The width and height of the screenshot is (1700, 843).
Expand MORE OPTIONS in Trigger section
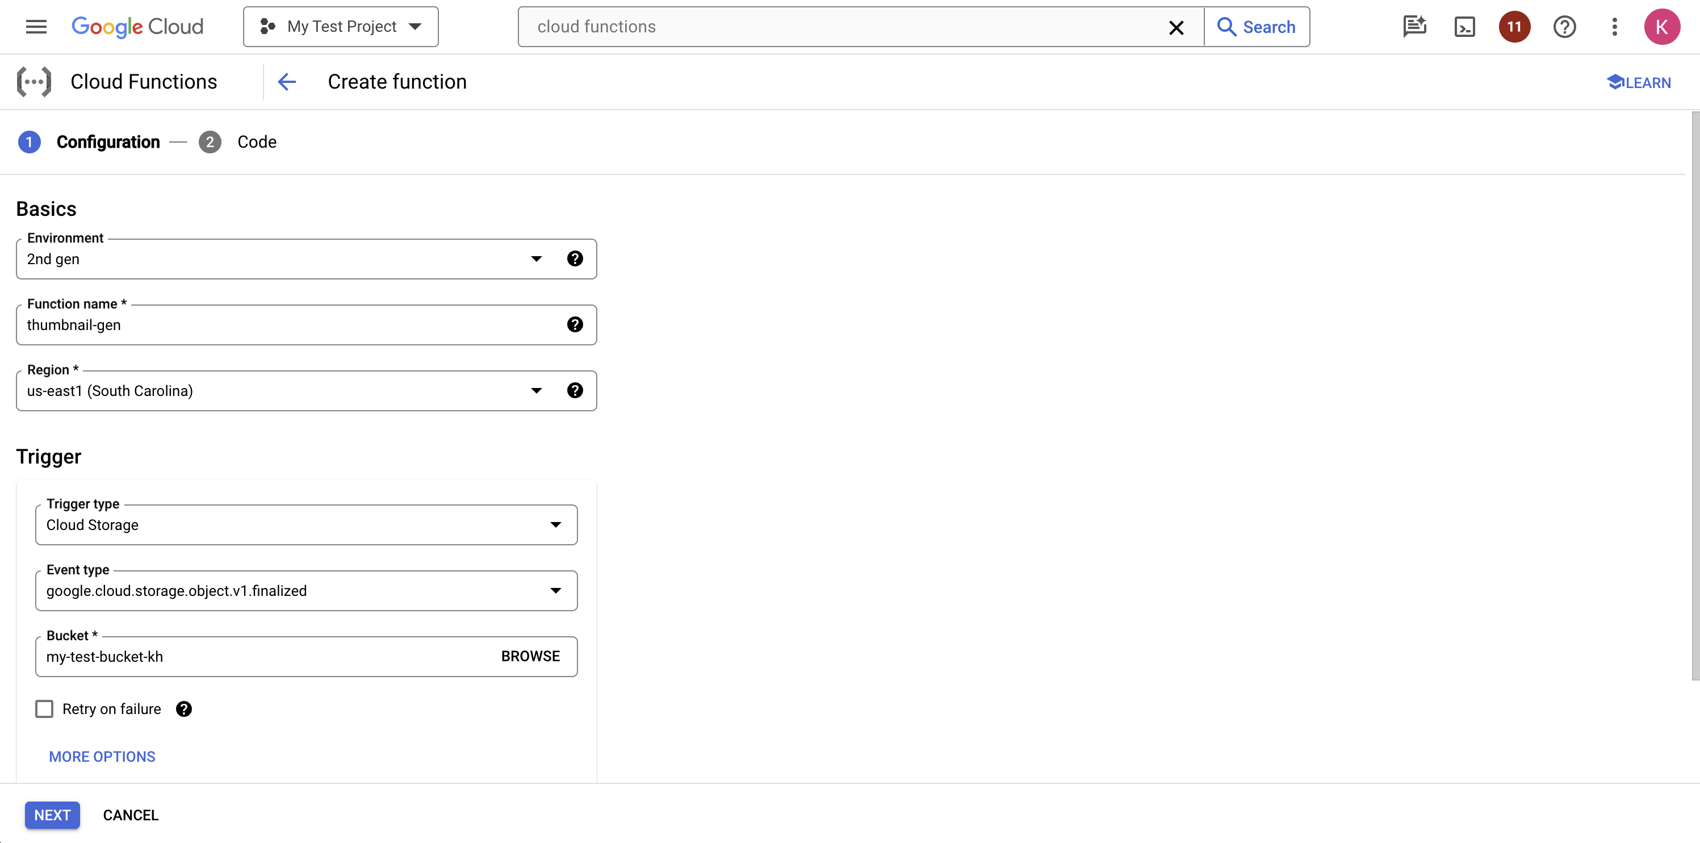point(102,757)
